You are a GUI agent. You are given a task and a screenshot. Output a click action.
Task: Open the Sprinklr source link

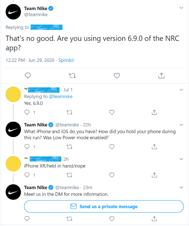click(x=66, y=60)
